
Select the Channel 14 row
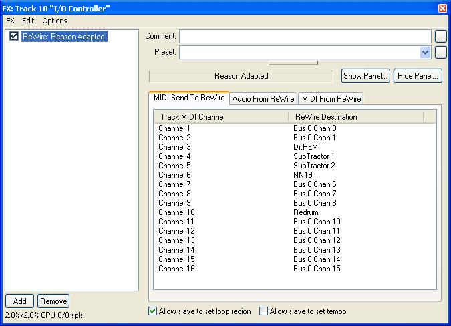click(295, 250)
